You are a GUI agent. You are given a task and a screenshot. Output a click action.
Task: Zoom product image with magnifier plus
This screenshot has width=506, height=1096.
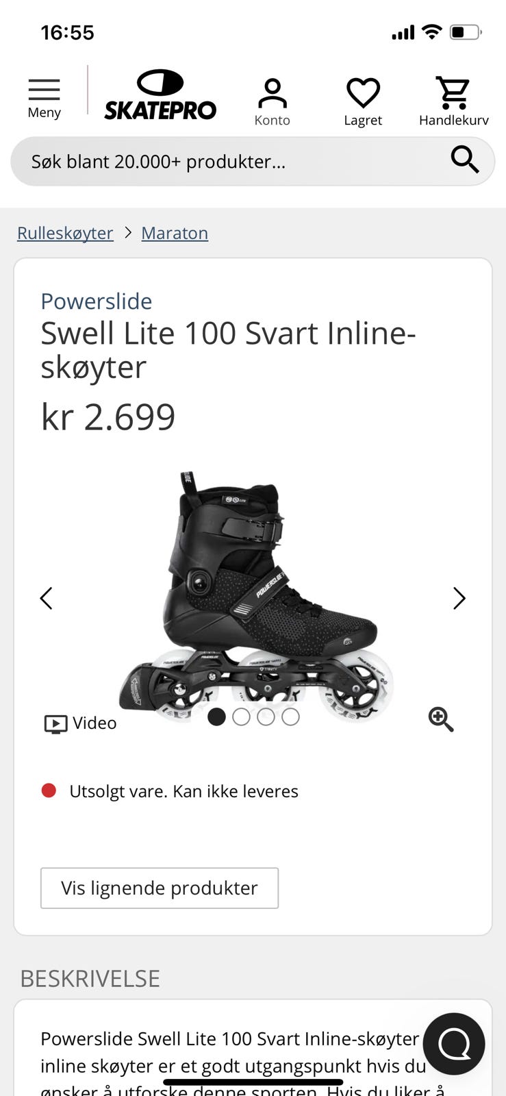pyautogui.click(x=441, y=719)
